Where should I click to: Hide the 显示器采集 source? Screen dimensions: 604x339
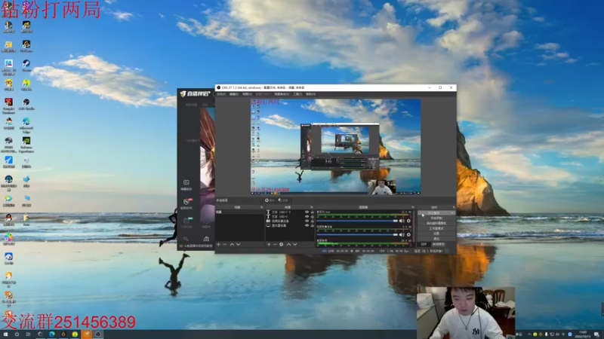[x=307, y=225]
